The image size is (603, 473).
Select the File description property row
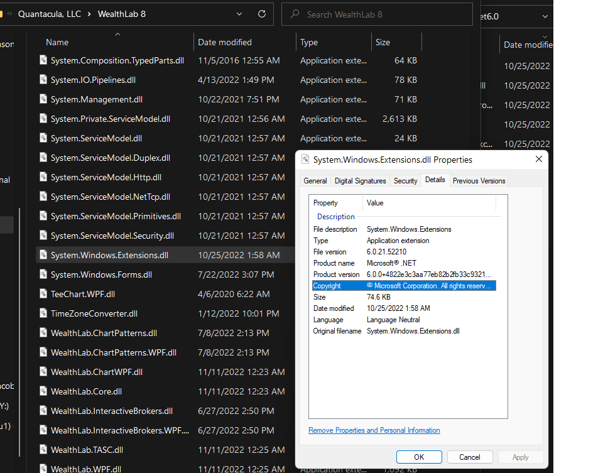(x=404, y=229)
